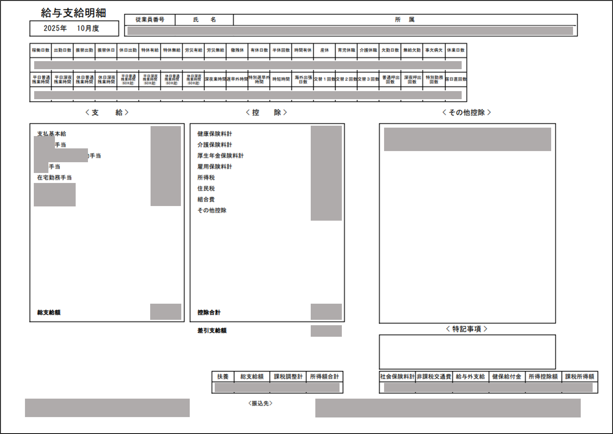Select the 海外出張日数 header cell
This screenshot has height=434, width=613.
coord(303,80)
